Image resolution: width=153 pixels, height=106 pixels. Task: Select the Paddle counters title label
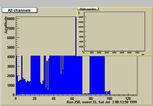[x=88, y=9]
